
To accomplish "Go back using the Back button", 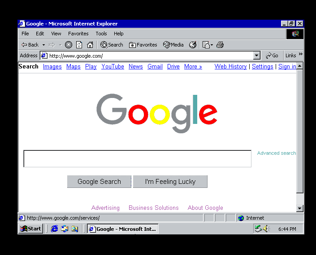I will (x=30, y=45).
